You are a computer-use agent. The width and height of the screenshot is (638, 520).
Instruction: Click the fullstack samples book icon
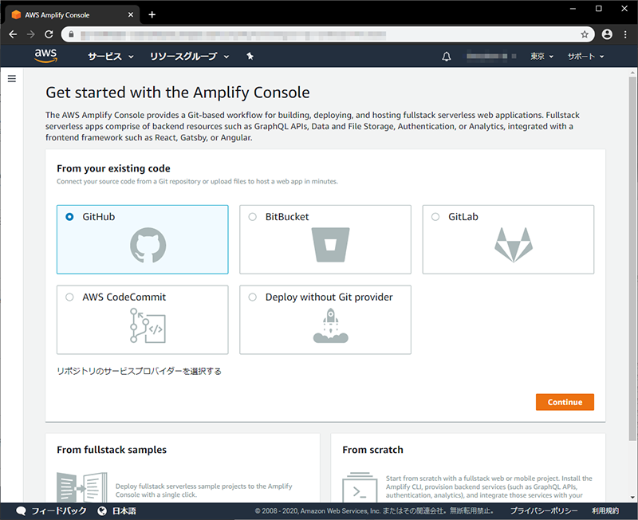[x=82, y=487]
